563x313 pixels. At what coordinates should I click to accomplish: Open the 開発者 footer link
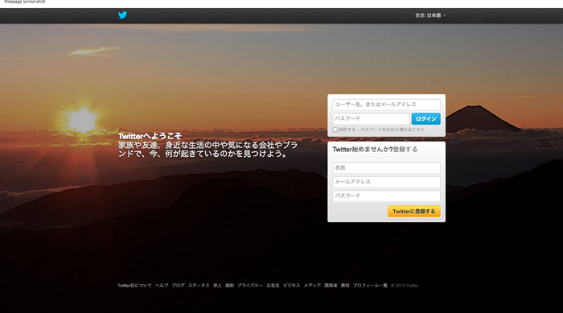(331, 286)
